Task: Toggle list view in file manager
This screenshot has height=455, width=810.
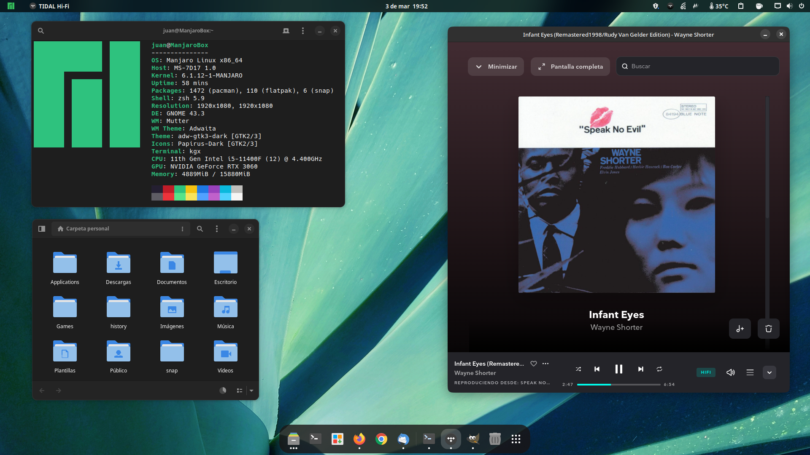Action: (x=240, y=391)
